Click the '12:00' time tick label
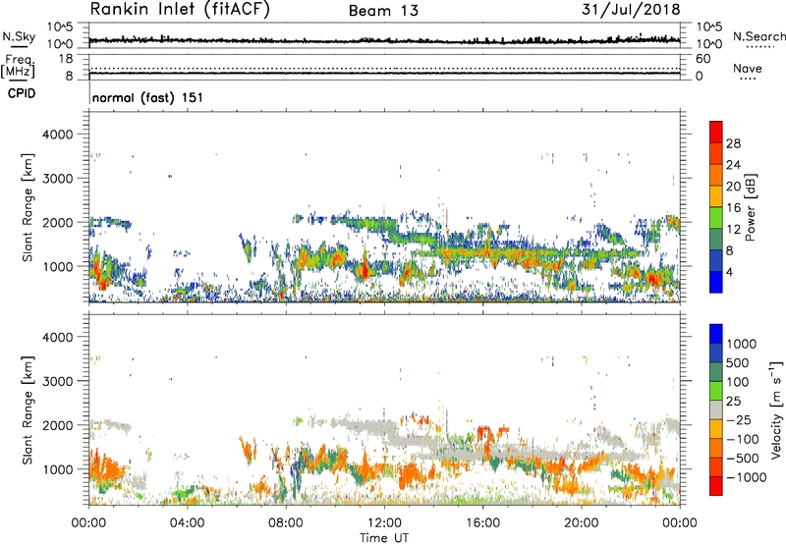 pyautogui.click(x=384, y=523)
